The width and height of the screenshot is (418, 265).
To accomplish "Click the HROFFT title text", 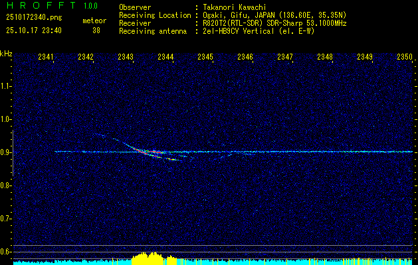I will pyautogui.click(x=33, y=7).
